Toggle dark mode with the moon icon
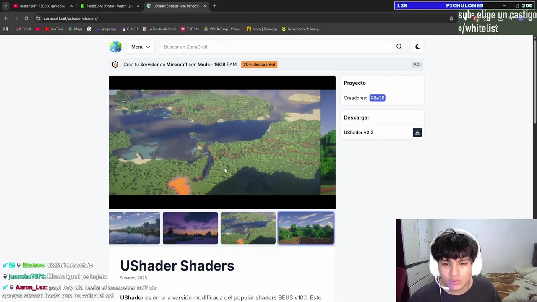The height and width of the screenshot is (302, 537). [x=417, y=47]
